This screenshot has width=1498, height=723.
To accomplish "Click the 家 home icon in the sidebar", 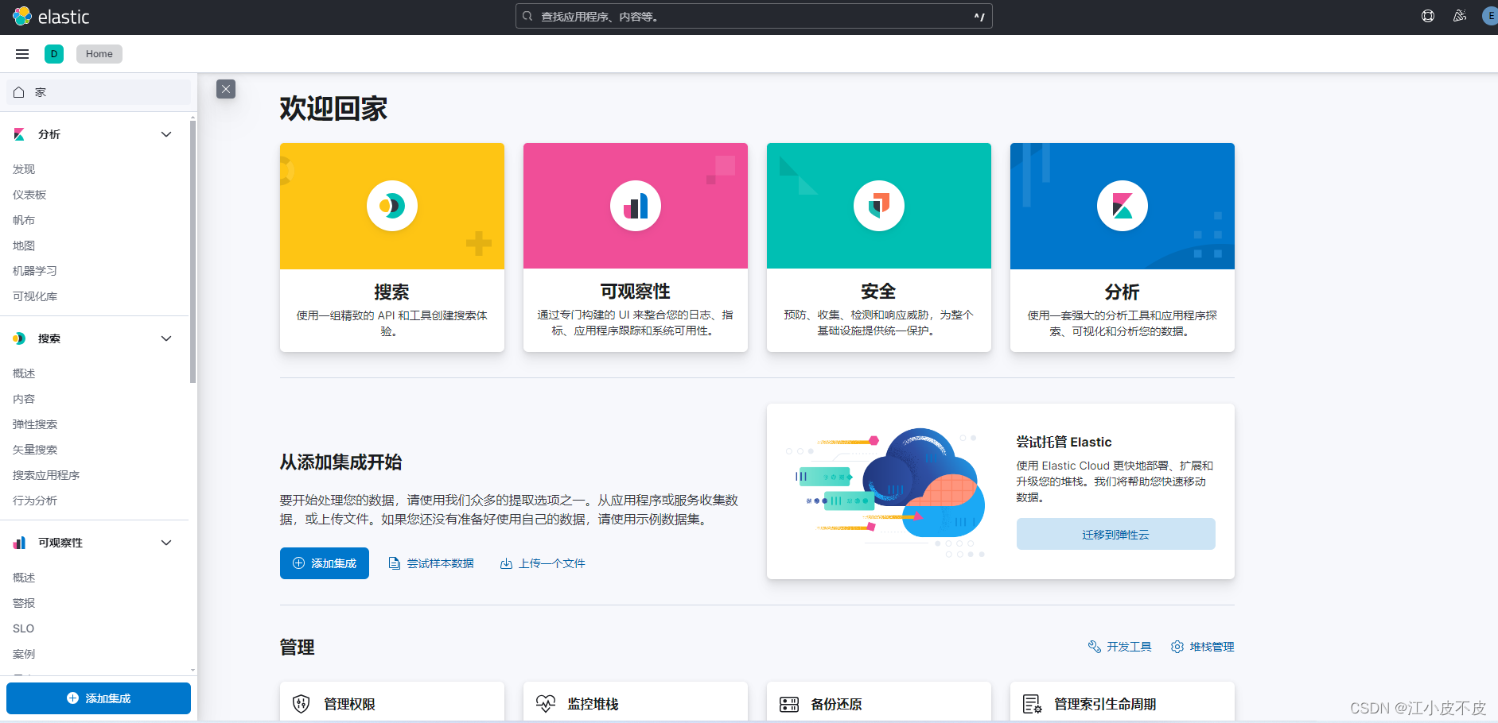I will (18, 92).
